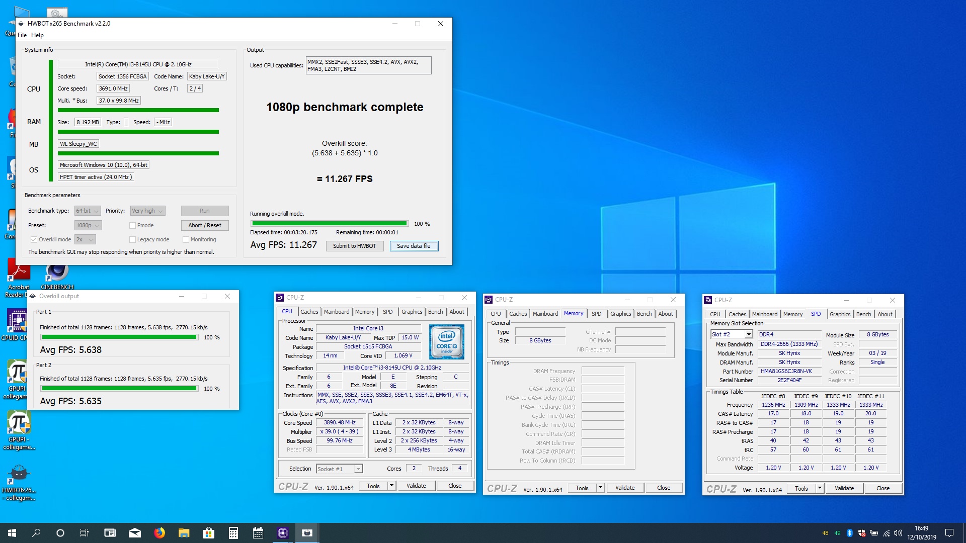Screen dimensions: 966x543
Task: Click Part 1 overkill progress bar
Action: click(119, 337)
